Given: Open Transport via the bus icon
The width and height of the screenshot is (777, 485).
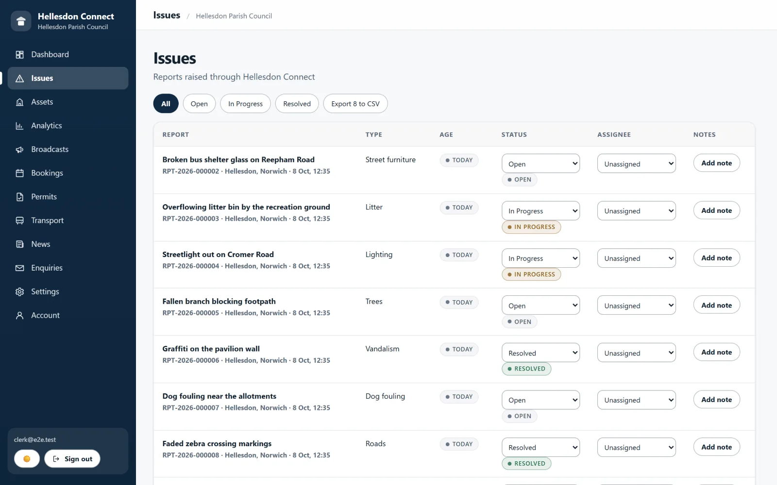Looking at the screenshot, I should point(20,221).
